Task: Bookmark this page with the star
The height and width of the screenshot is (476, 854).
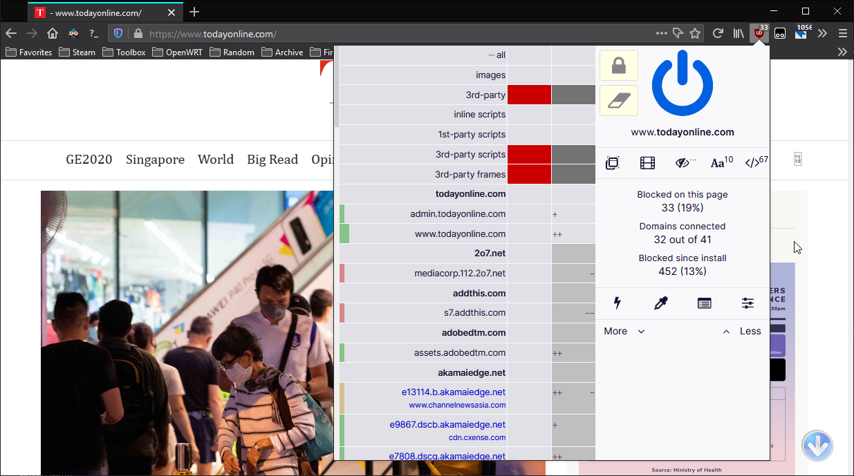Action: click(x=695, y=33)
